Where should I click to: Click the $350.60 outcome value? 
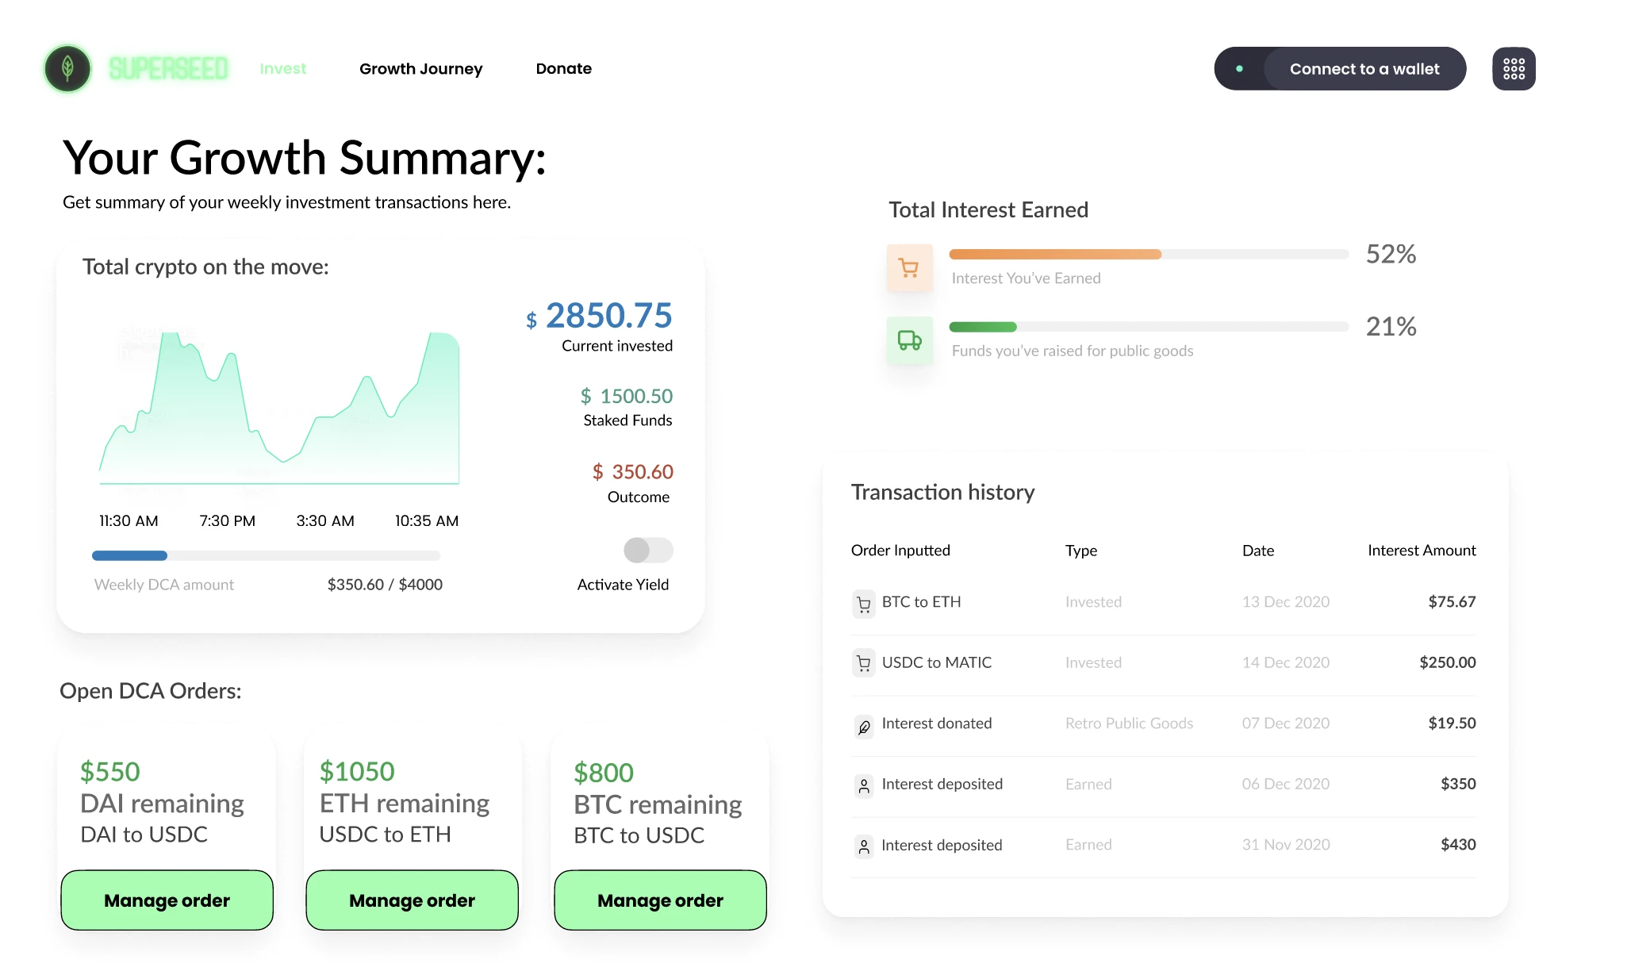[632, 472]
